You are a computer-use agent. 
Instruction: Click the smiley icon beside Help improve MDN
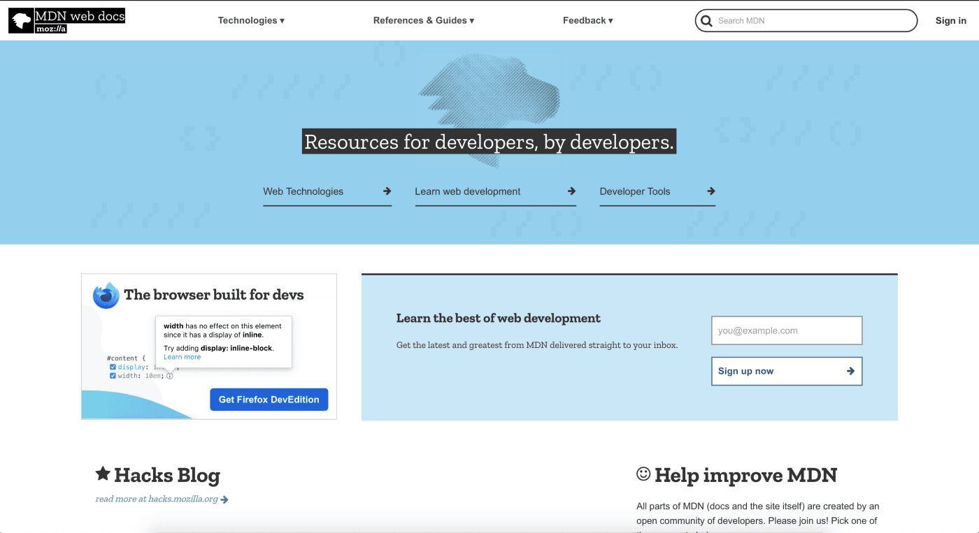click(643, 474)
